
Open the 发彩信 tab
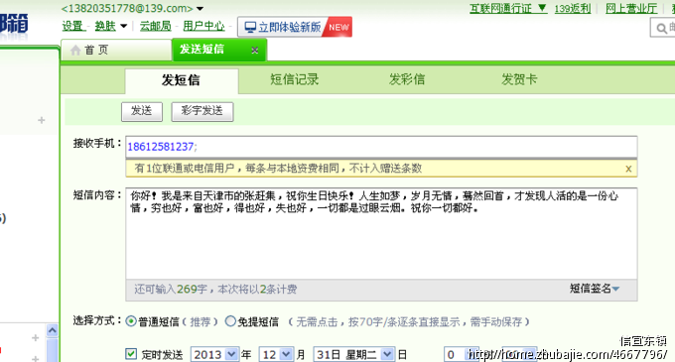(407, 79)
